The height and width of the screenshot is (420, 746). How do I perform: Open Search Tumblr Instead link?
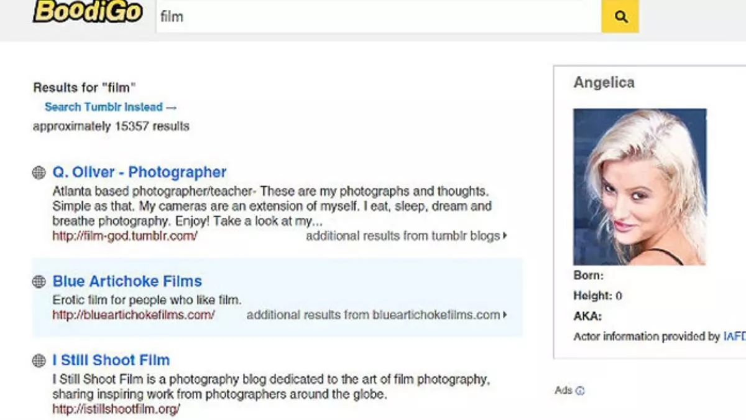click(110, 107)
